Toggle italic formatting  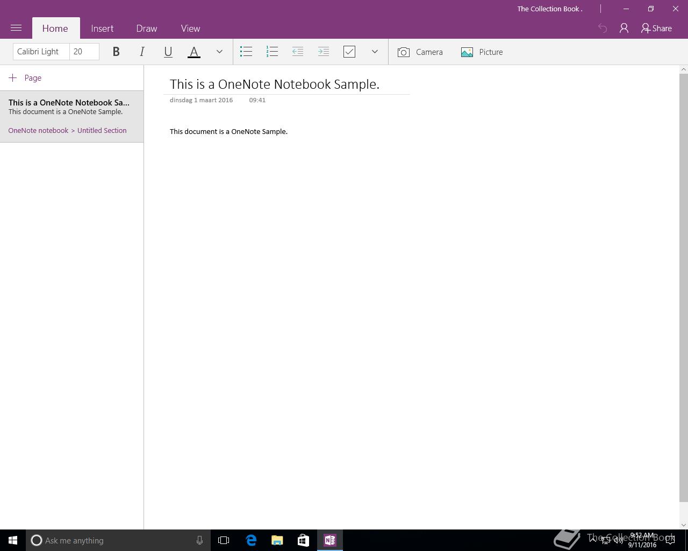(x=142, y=52)
